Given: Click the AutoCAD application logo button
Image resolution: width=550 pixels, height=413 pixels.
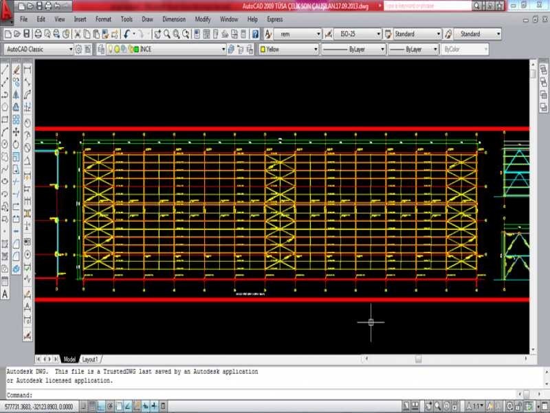Looking at the screenshot, I should [8, 12].
